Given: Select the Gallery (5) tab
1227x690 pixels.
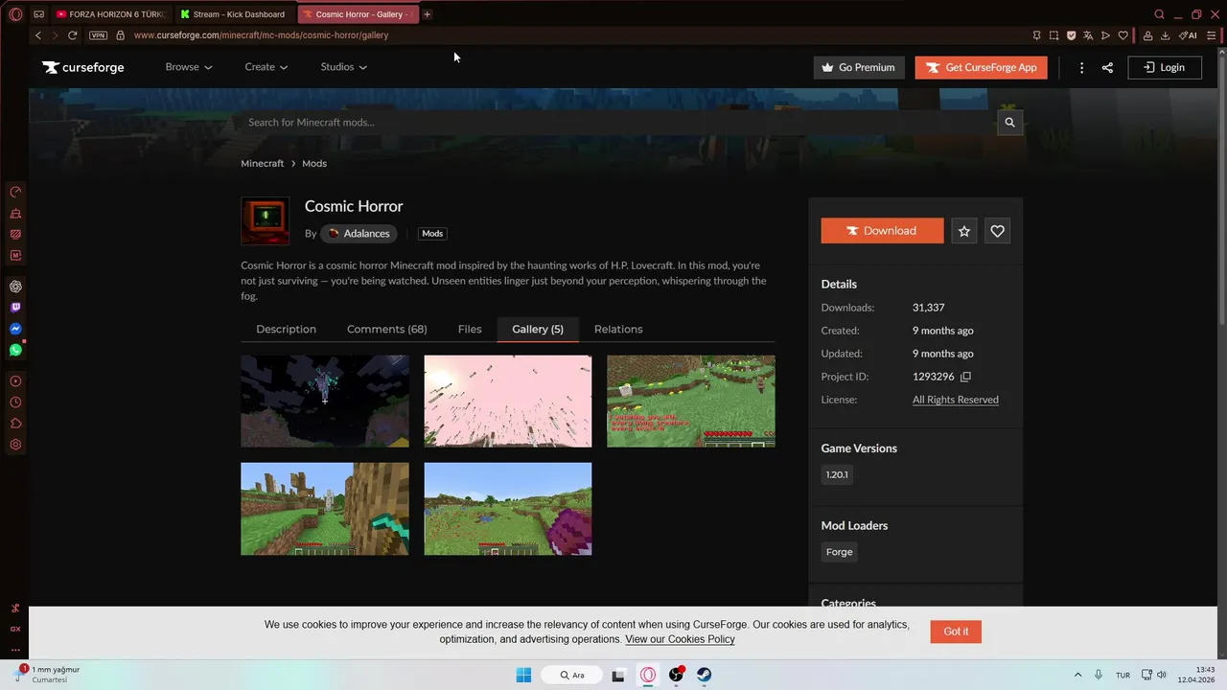Looking at the screenshot, I should click(x=538, y=329).
